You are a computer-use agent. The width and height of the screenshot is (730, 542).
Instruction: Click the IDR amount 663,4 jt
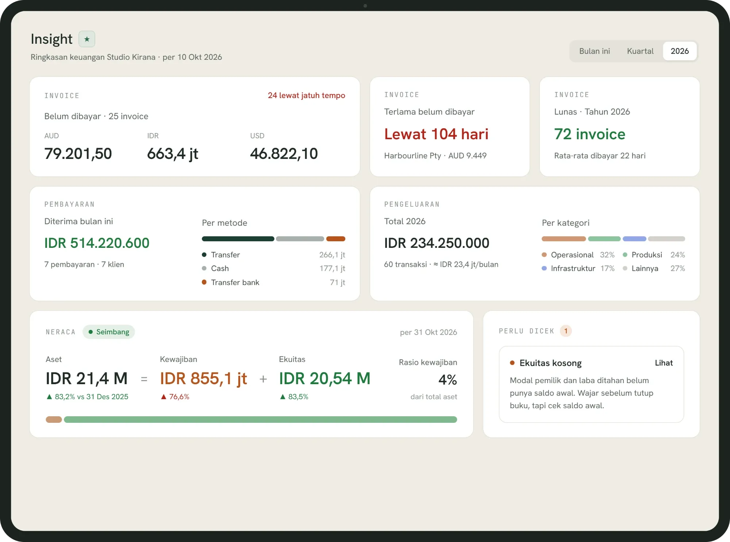click(173, 153)
